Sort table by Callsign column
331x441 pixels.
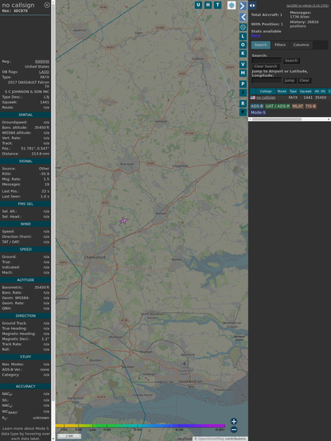pyautogui.click(x=266, y=92)
